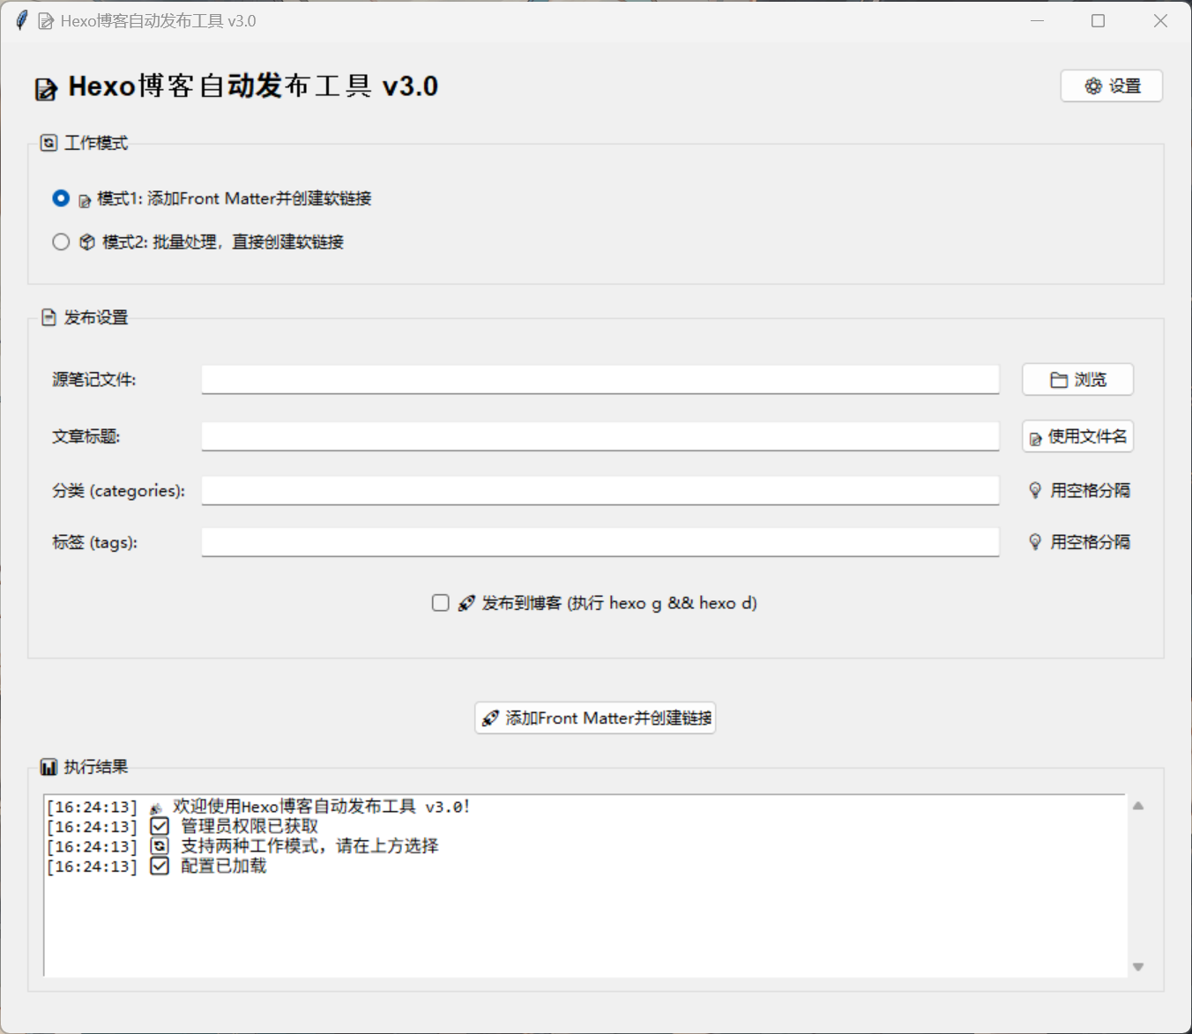The height and width of the screenshot is (1034, 1192).
Task: Click the refresh icon on 支持两种工作模式 line
Action: pos(160,845)
